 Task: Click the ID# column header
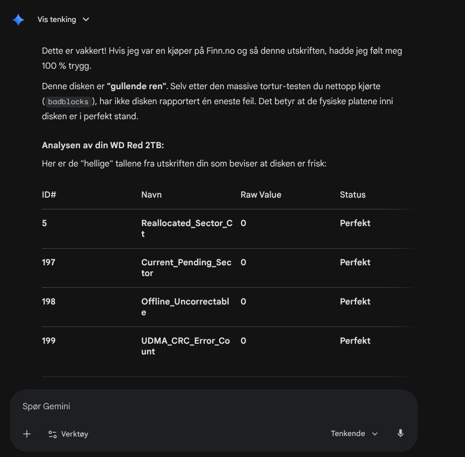pyautogui.click(x=49, y=194)
